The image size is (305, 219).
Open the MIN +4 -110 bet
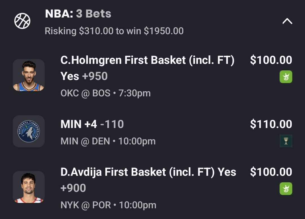point(92,124)
